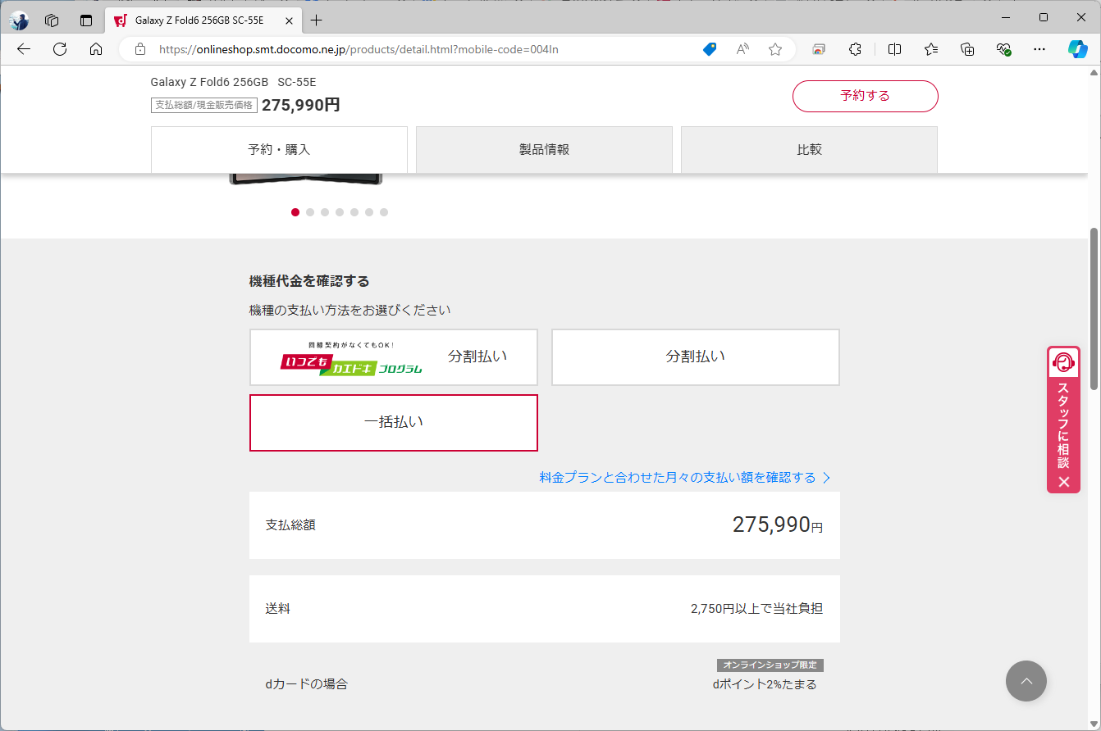
Task: Select the third carousel dot
Action: pyautogui.click(x=325, y=212)
